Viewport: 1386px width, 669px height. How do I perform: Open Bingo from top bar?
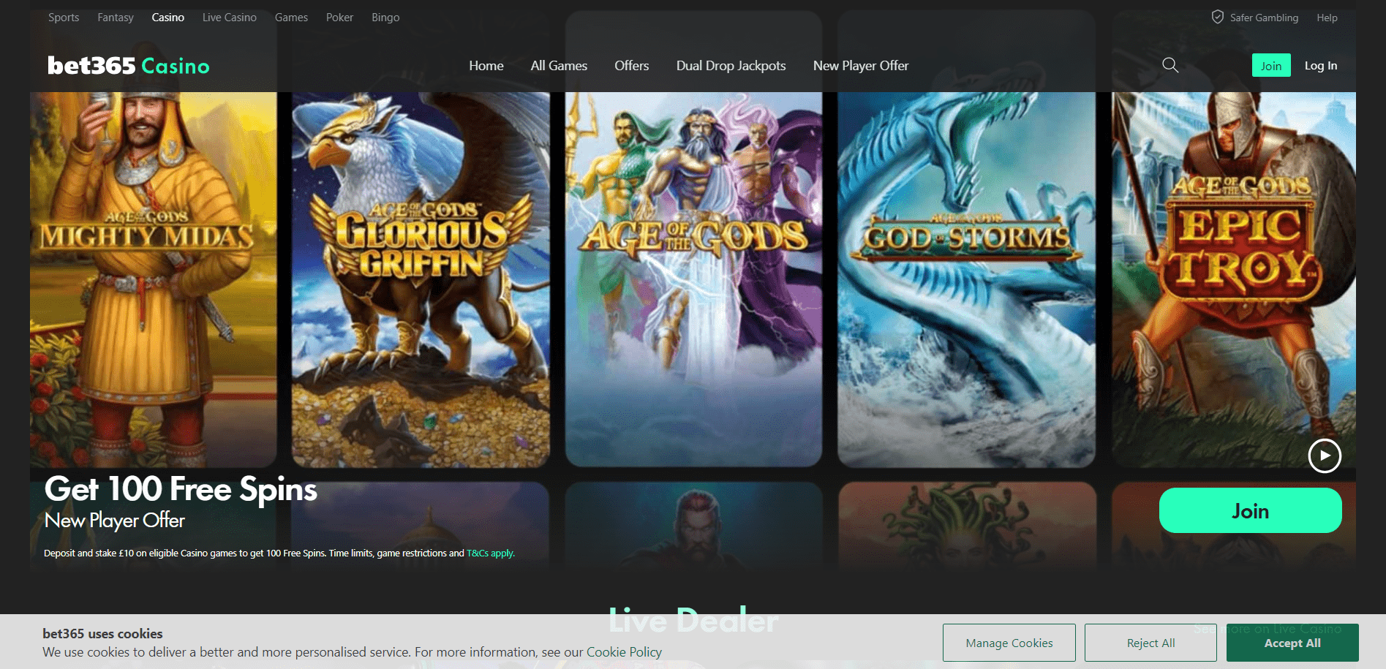click(x=385, y=18)
